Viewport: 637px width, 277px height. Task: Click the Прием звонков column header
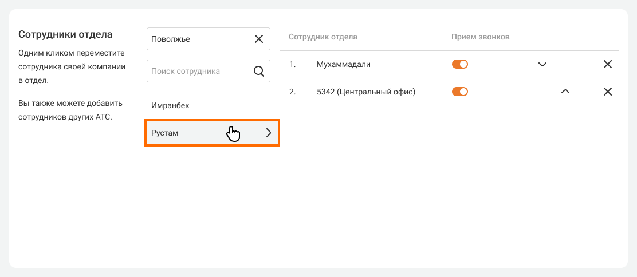(x=480, y=37)
